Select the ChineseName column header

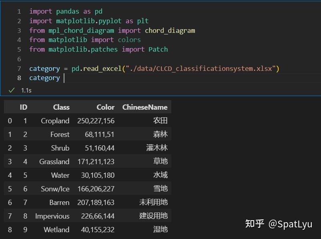click(x=145, y=107)
